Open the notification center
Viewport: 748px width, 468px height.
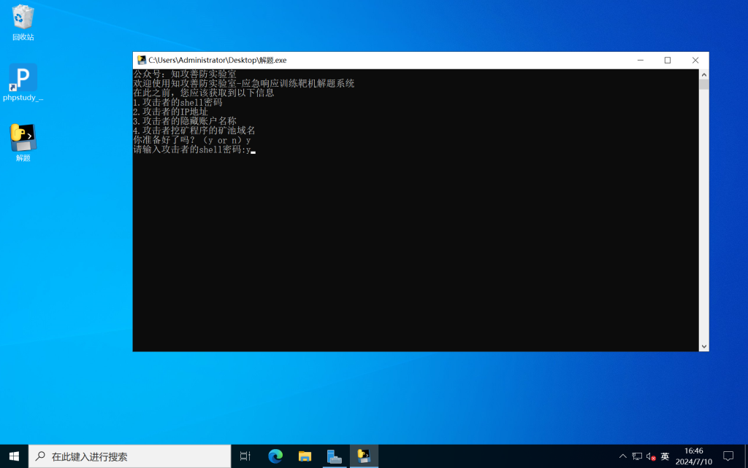coord(728,456)
